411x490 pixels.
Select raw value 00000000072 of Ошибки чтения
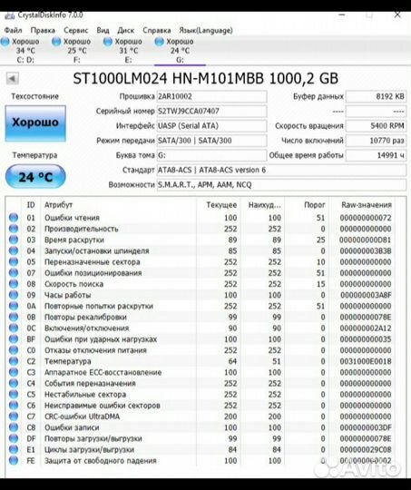[366, 218]
